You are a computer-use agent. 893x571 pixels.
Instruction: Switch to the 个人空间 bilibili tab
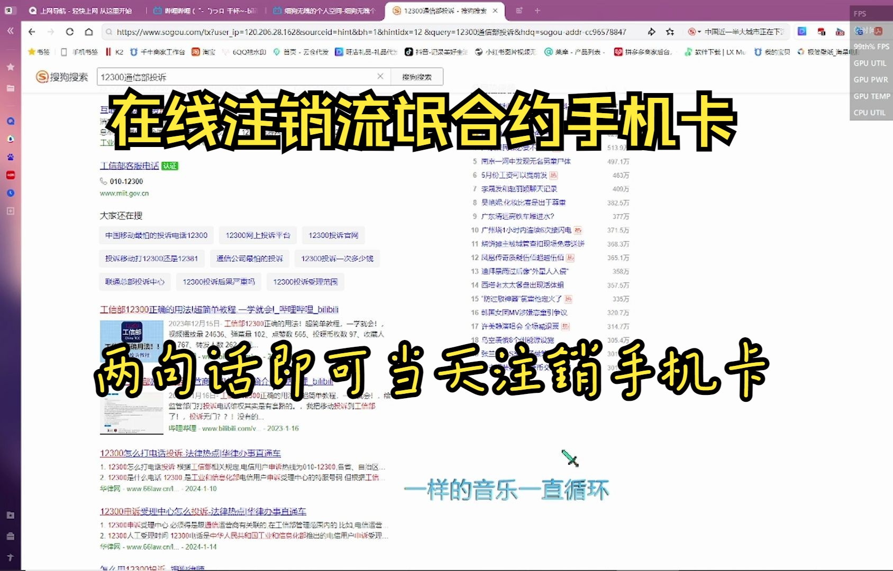pyautogui.click(x=325, y=11)
